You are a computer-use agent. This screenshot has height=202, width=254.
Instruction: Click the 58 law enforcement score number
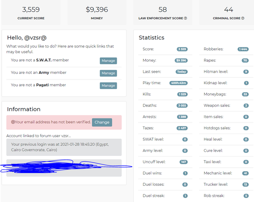tap(163, 9)
